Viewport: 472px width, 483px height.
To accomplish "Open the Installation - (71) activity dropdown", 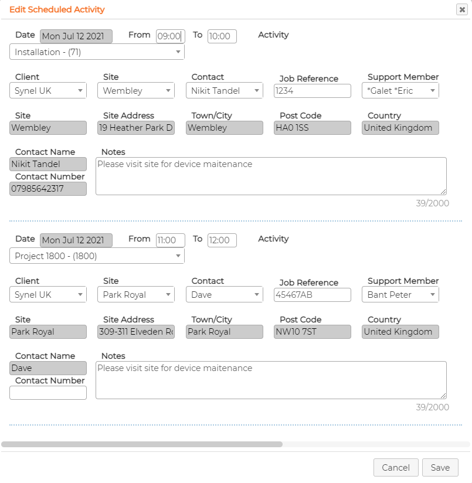I will tap(97, 52).
